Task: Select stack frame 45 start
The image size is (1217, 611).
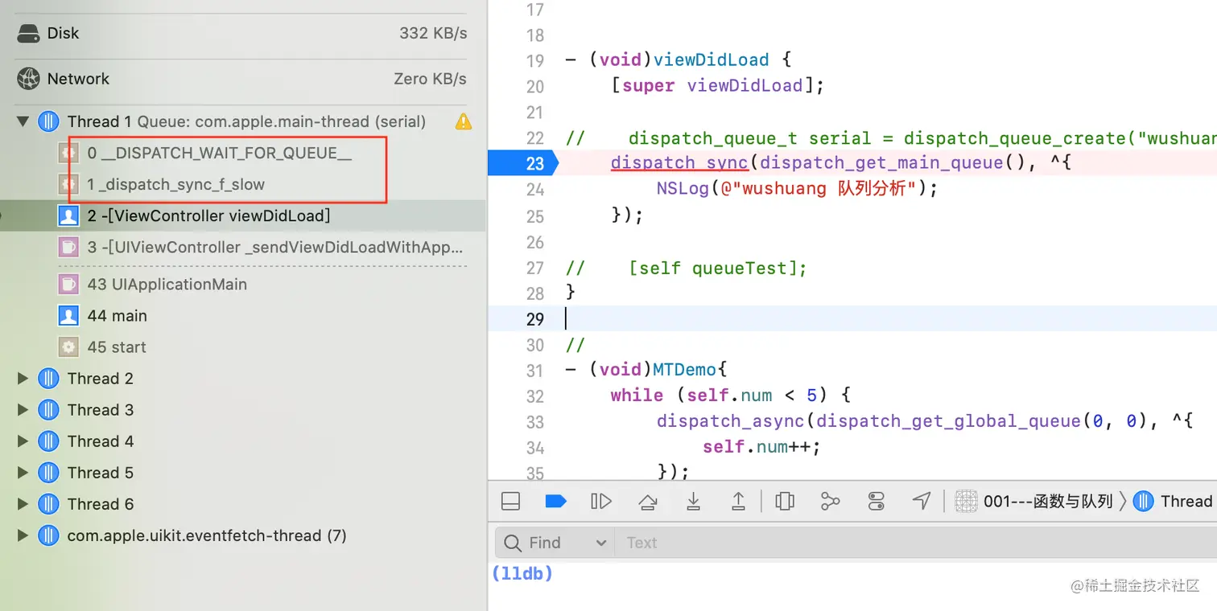Action: pos(117,347)
